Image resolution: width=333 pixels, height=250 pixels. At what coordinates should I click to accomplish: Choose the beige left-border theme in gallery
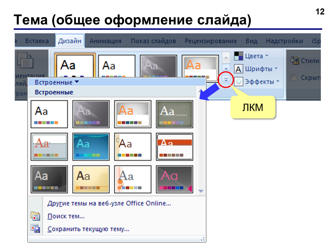coord(133,147)
